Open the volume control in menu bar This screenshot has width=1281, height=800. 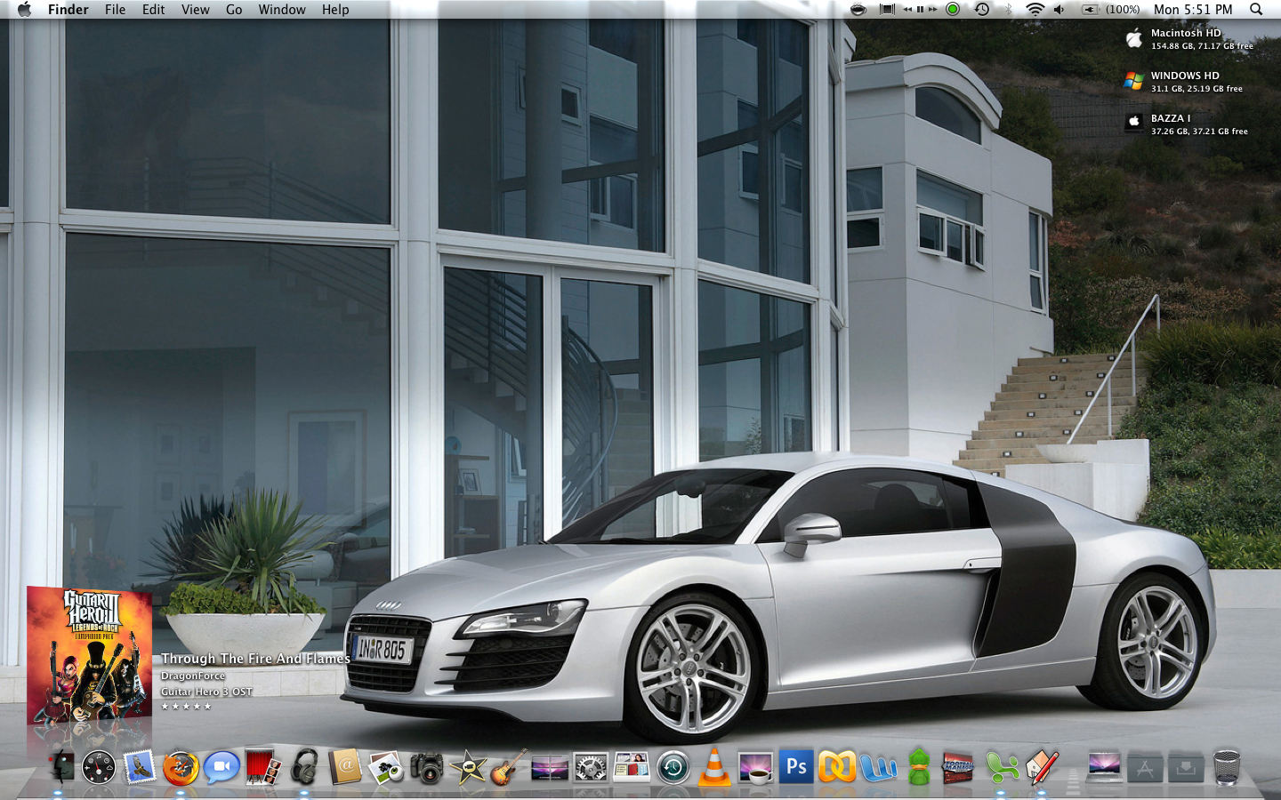(x=1059, y=9)
